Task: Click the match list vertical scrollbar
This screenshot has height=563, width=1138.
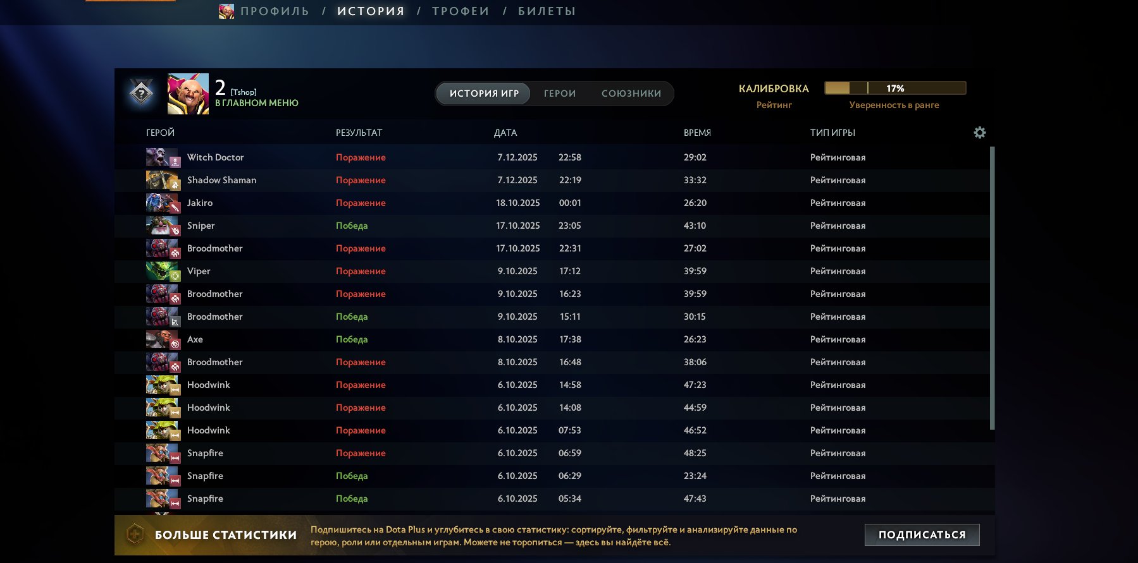Action: click(x=992, y=288)
